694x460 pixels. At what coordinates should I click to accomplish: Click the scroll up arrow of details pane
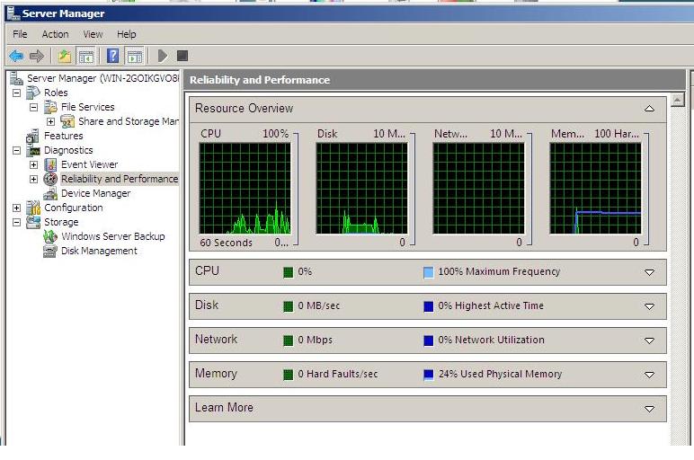click(678, 101)
